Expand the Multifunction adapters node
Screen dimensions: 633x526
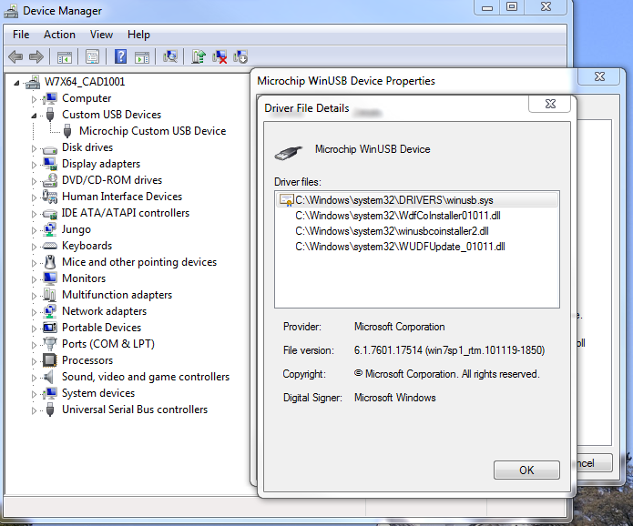tap(34, 296)
